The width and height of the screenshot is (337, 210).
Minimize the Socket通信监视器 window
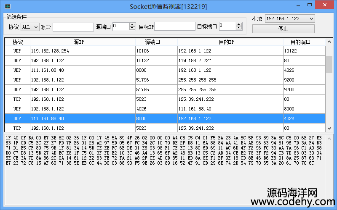click(298, 5)
